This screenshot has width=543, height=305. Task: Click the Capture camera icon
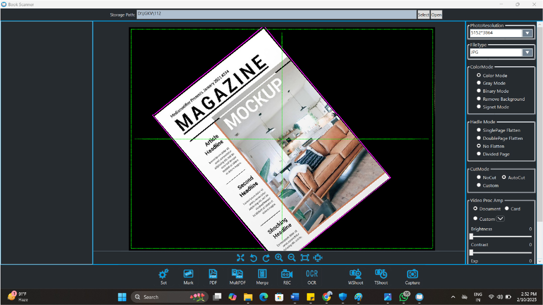tap(412, 274)
